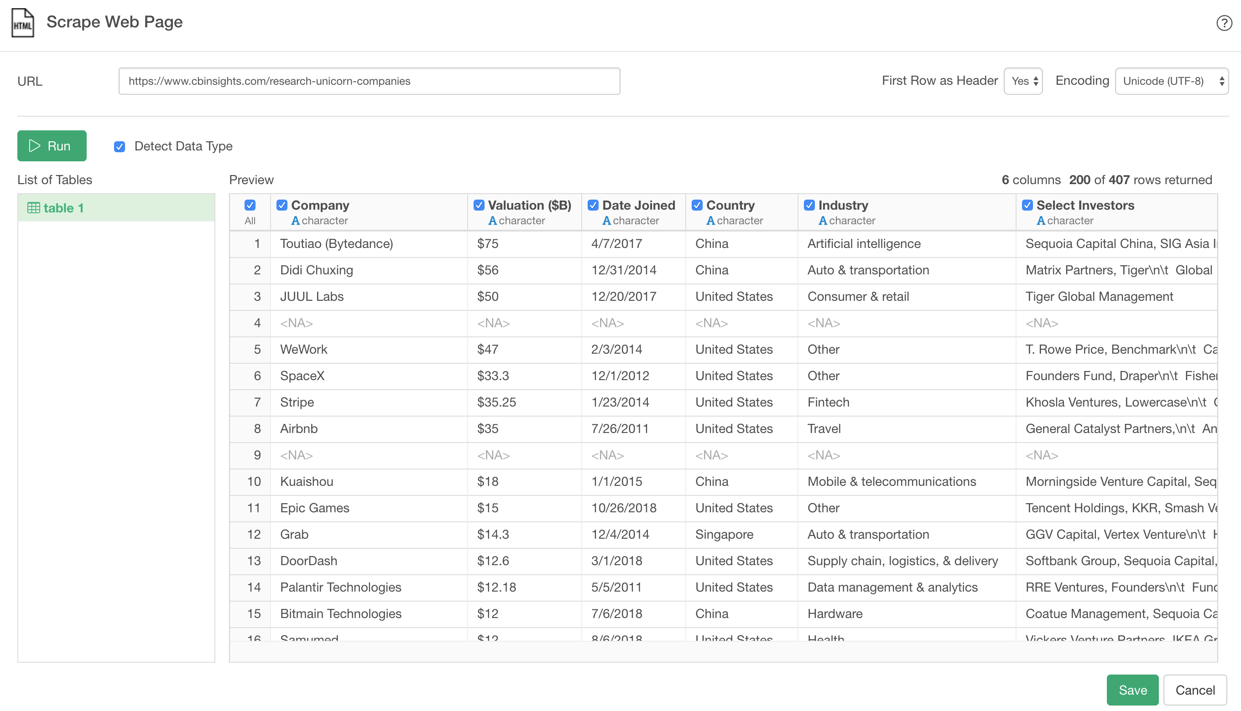Click the HTML file icon

click(x=22, y=23)
